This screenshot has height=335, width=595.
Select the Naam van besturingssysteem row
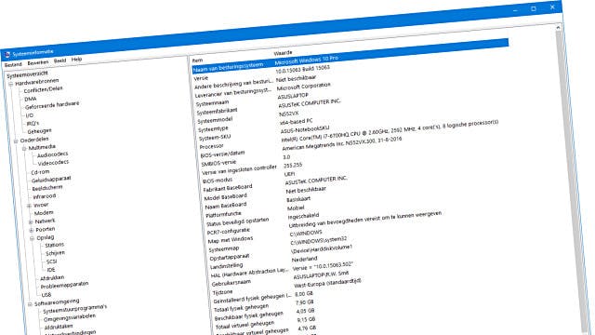click(350, 56)
